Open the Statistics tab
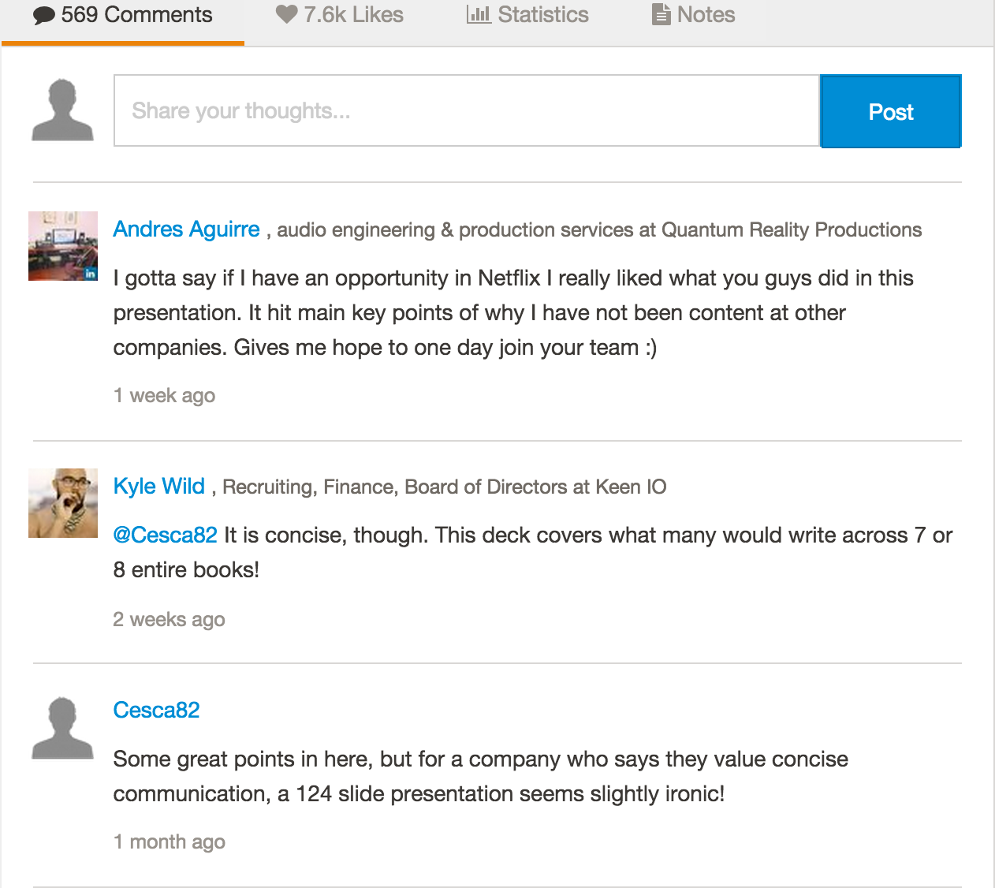The image size is (995, 888). click(527, 15)
